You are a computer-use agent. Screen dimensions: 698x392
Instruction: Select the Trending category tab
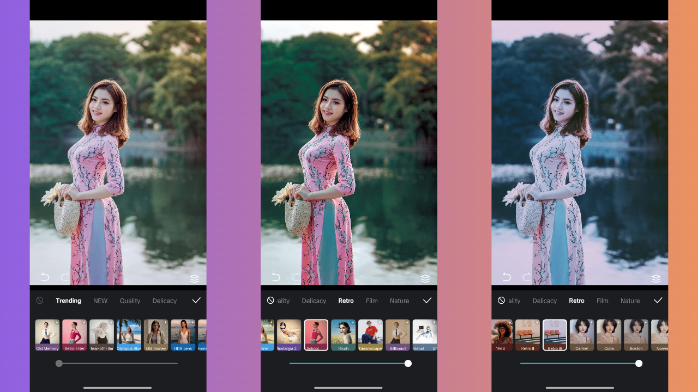click(x=68, y=300)
